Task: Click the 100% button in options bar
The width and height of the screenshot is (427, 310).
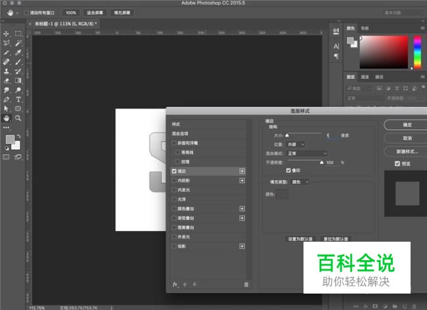Action: (x=71, y=12)
